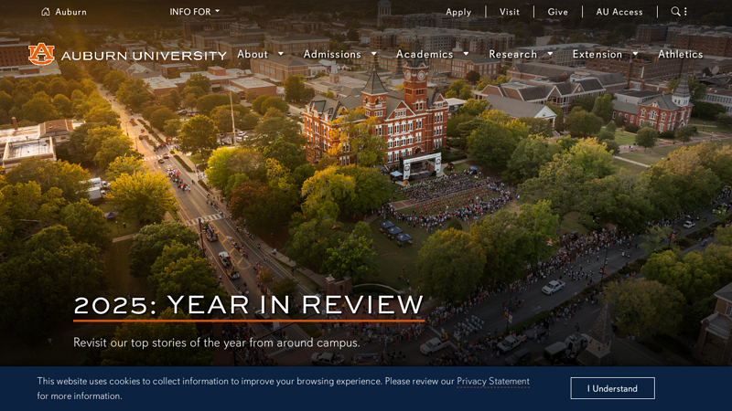The image size is (732, 411).
Task: Click the Auburn home text link
Action: (x=71, y=12)
